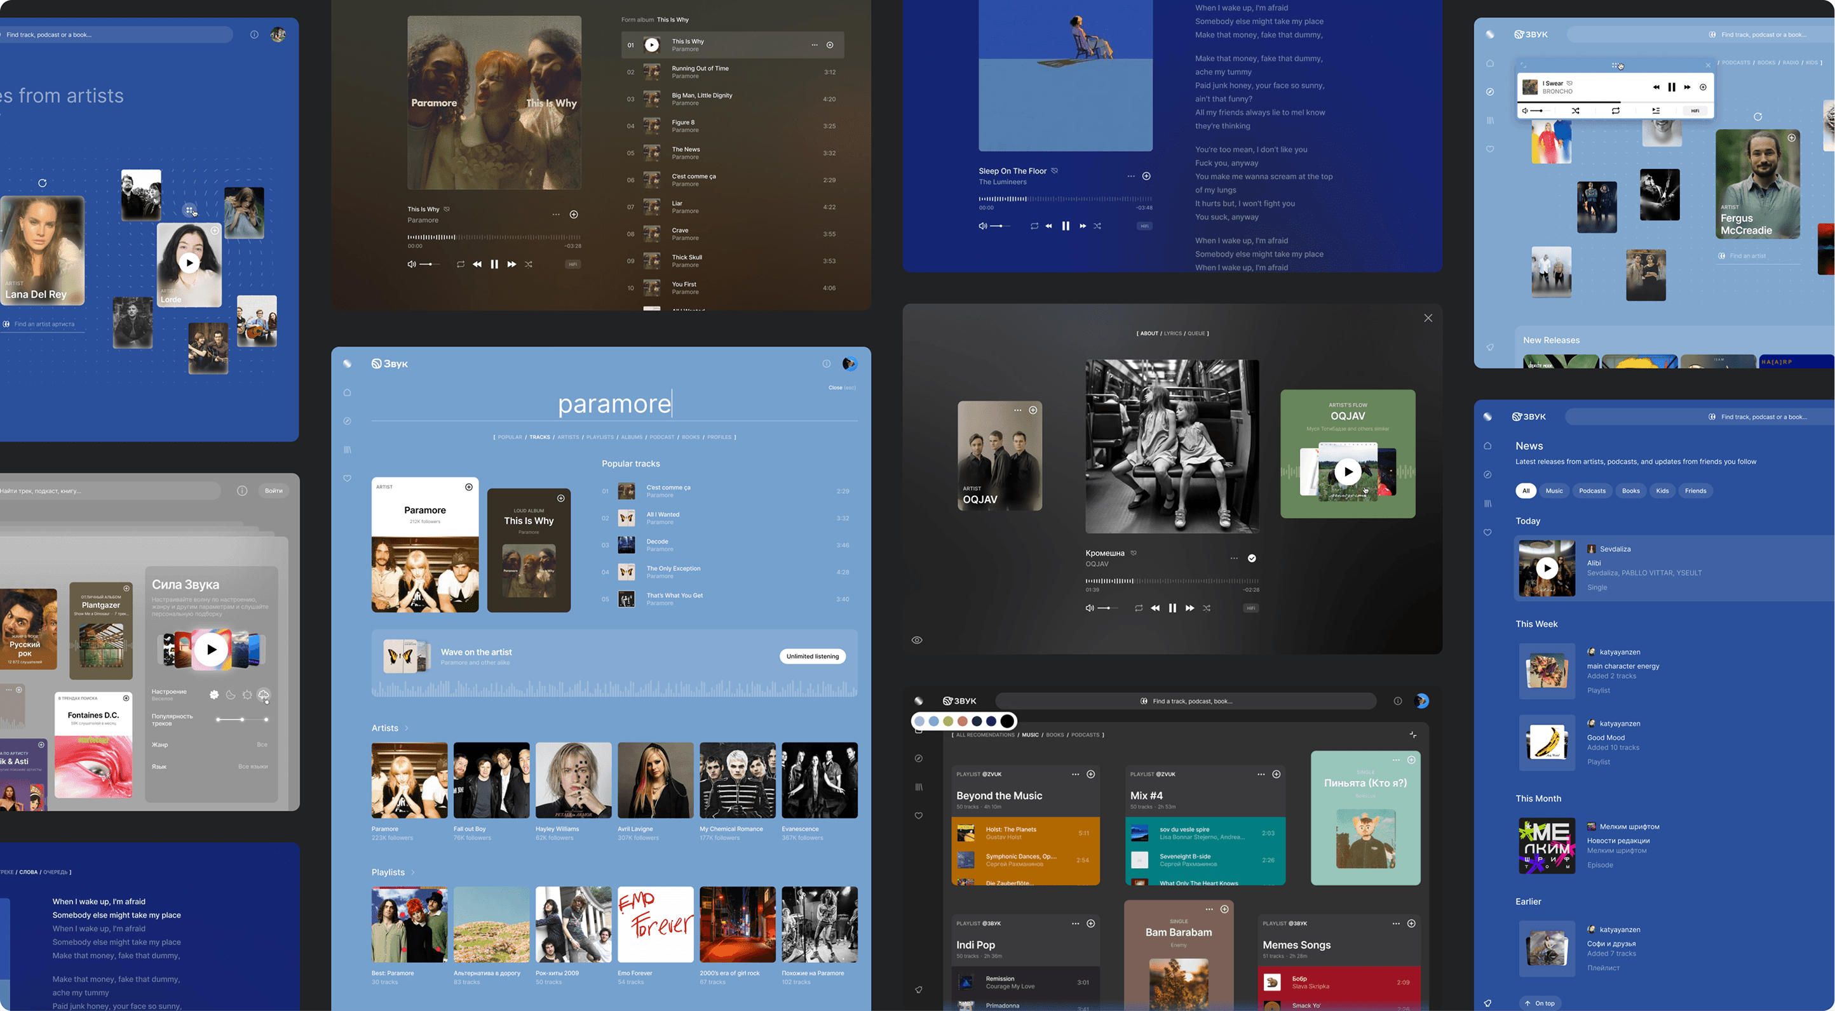Open the queue in I Swear mini player
This screenshot has height=1011, width=1835.
(1655, 110)
